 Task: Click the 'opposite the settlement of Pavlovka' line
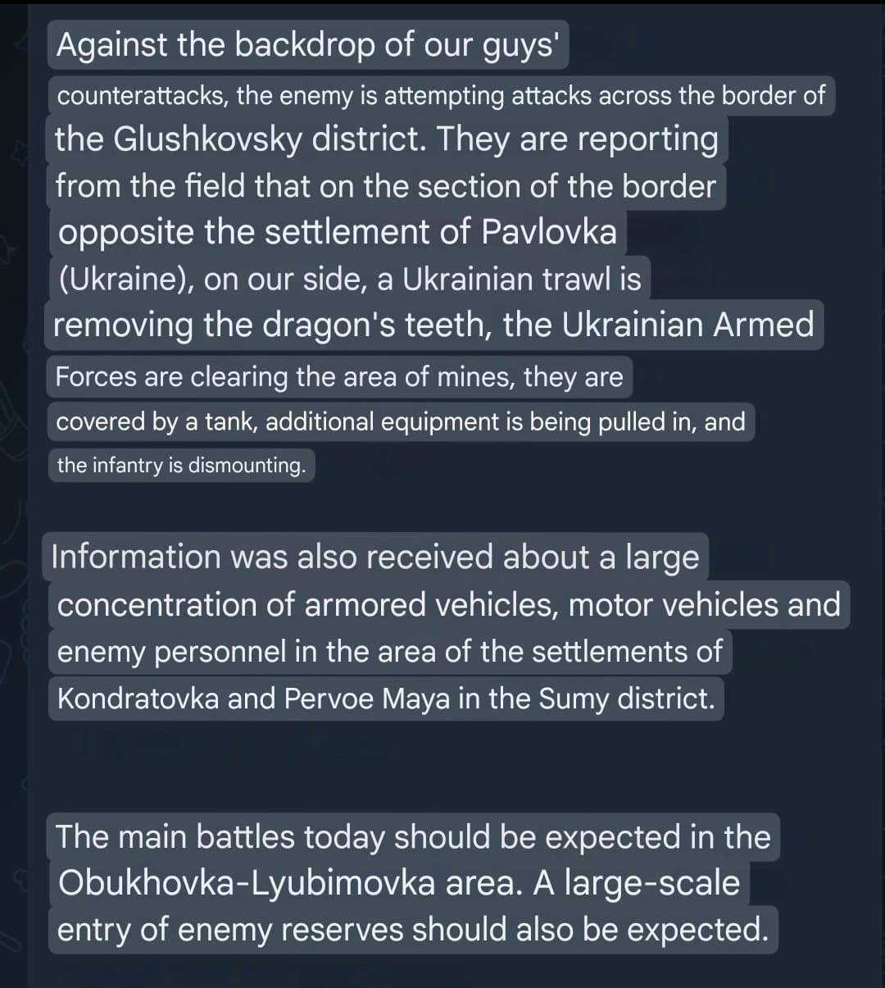(337, 233)
